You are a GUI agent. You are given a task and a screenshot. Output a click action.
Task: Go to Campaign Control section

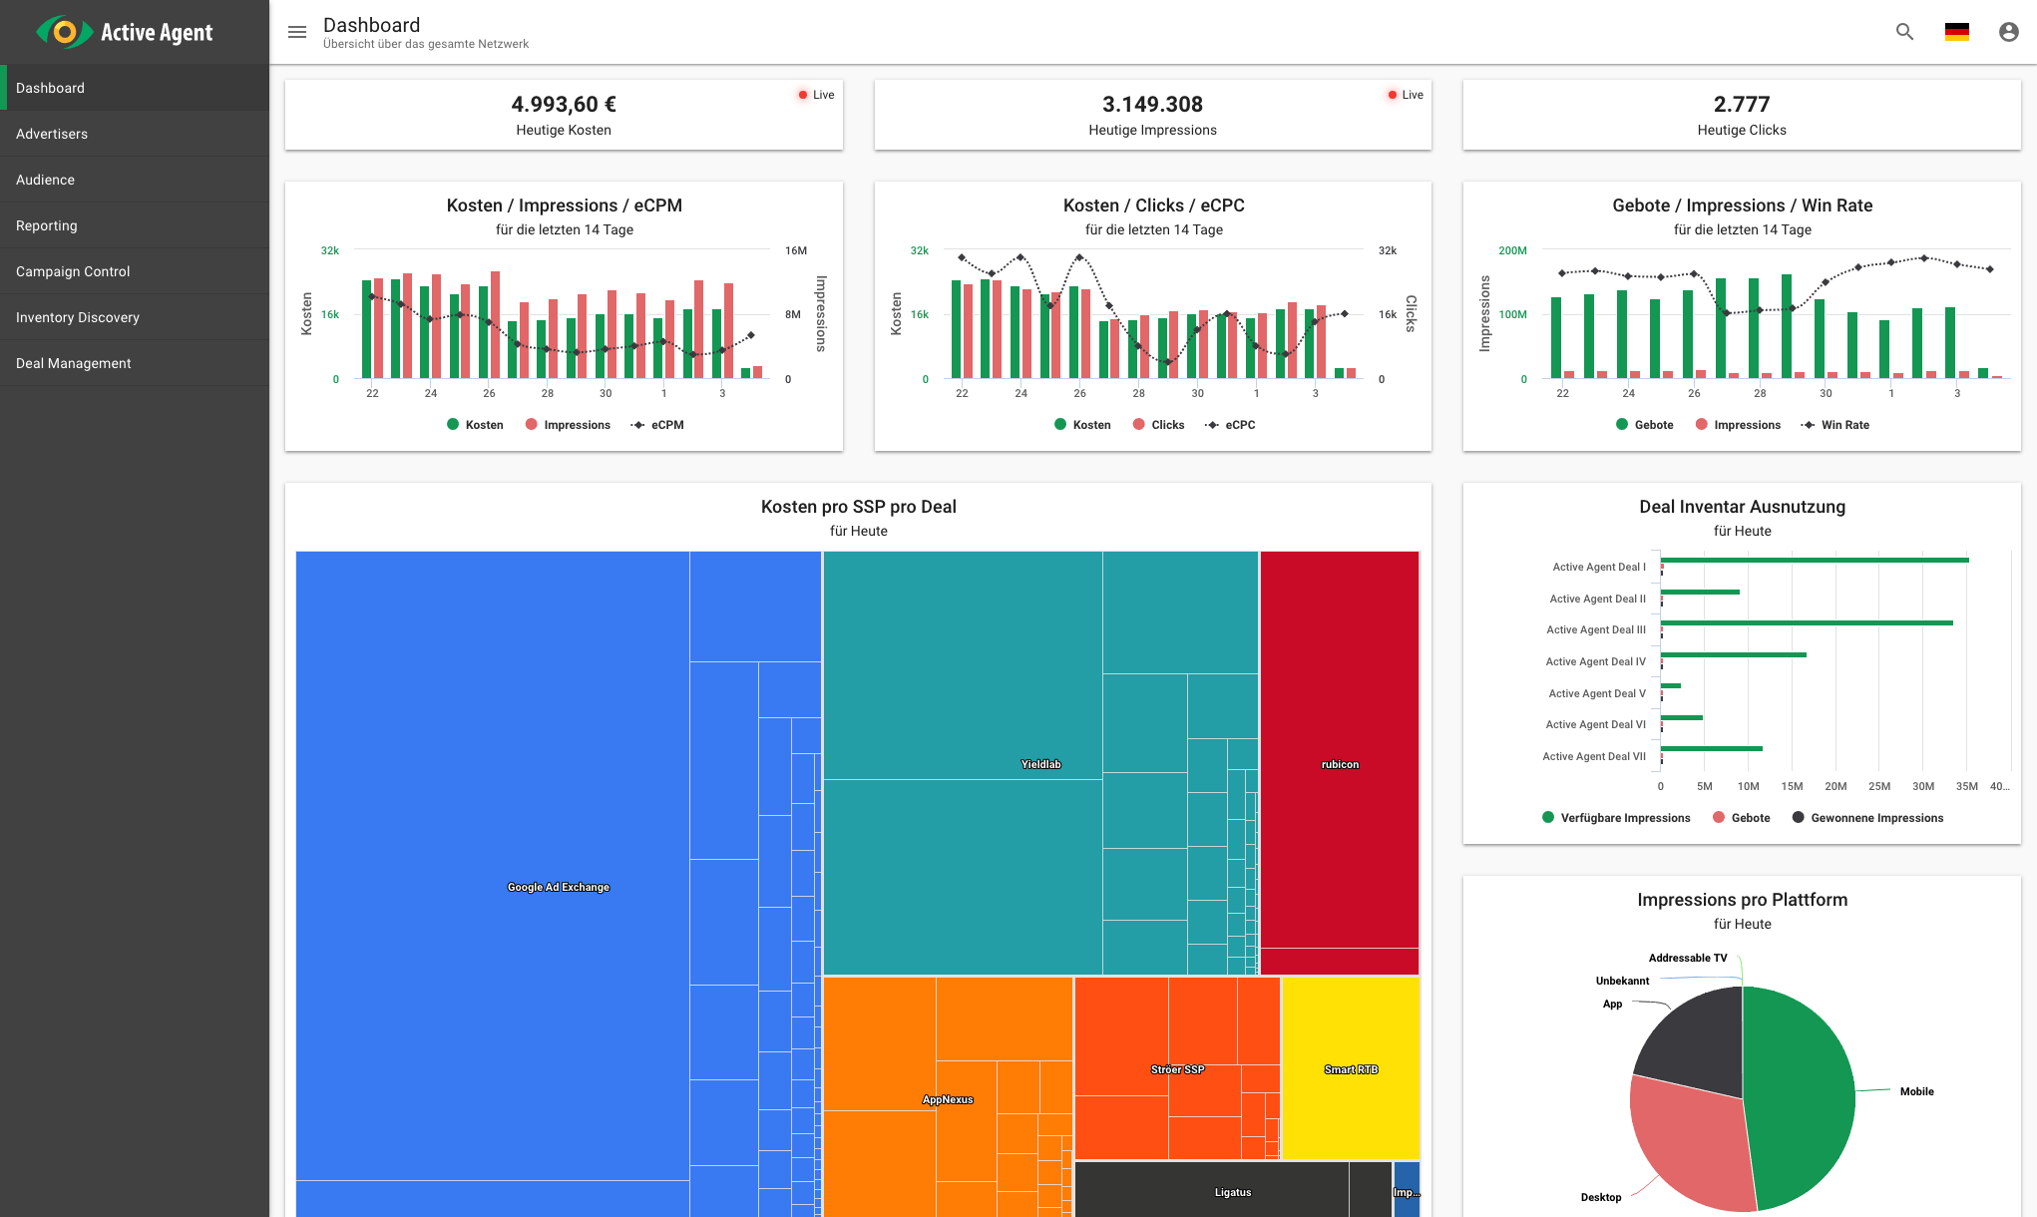pos(73,271)
